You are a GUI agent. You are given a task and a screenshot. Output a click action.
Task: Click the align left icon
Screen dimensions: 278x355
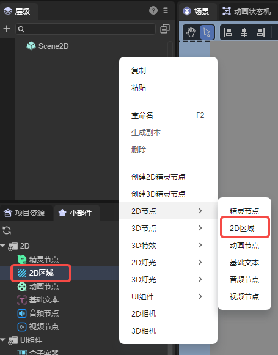pyautogui.click(x=227, y=32)
